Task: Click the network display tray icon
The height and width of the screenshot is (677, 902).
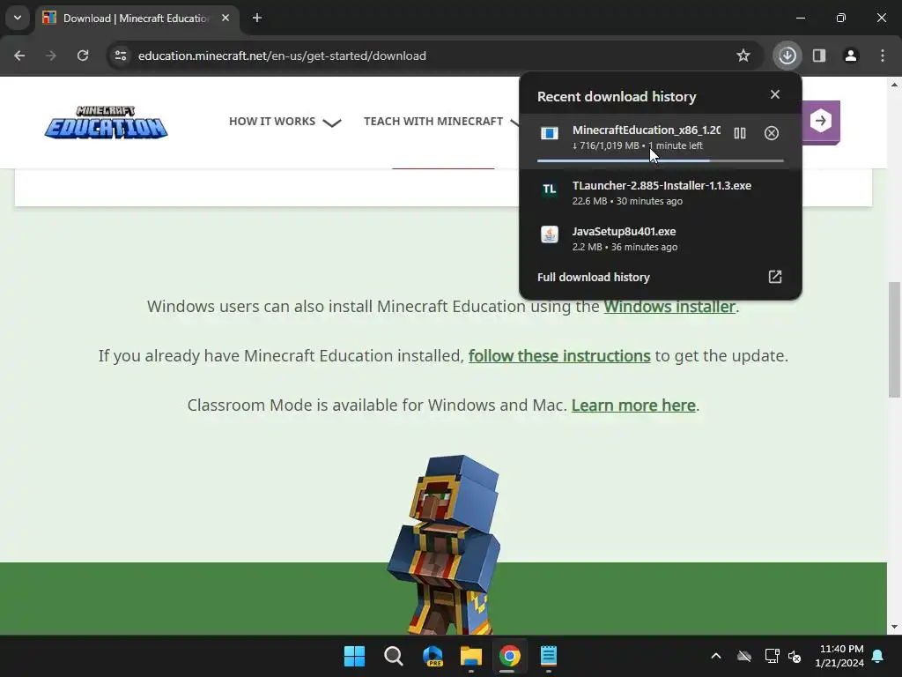Action: pyautogui.click(x=772, y=656)
